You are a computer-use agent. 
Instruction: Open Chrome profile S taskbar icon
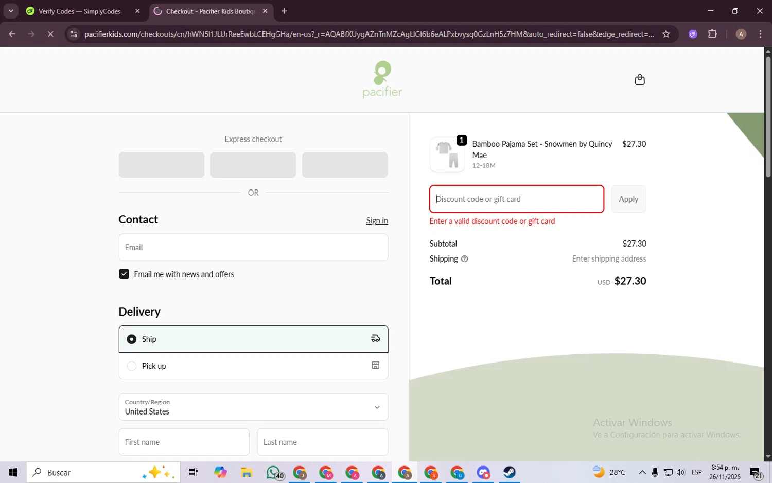point(431,472)
